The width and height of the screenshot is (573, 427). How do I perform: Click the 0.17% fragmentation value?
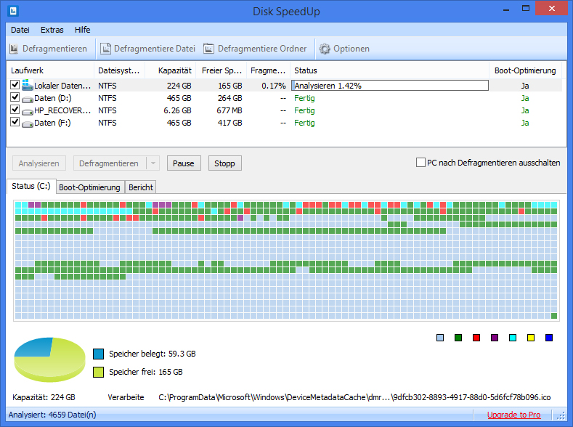coord(273,86)
